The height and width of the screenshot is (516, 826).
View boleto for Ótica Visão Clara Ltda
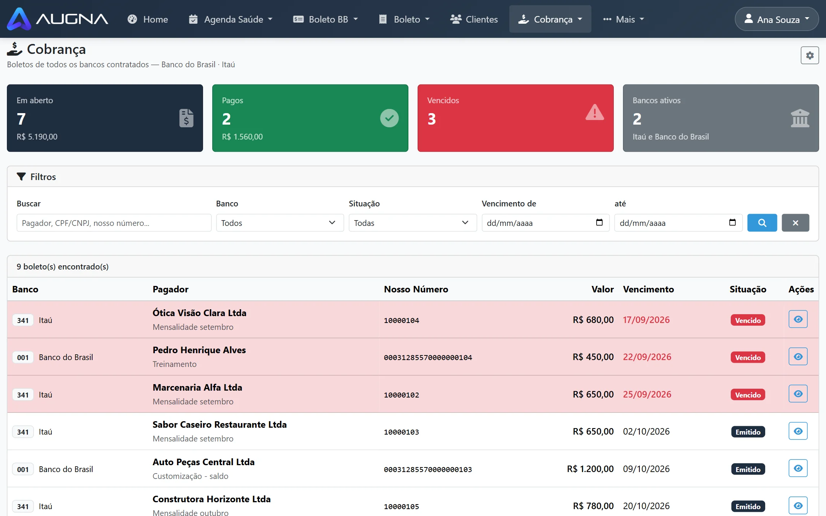[x=798, y=319]
